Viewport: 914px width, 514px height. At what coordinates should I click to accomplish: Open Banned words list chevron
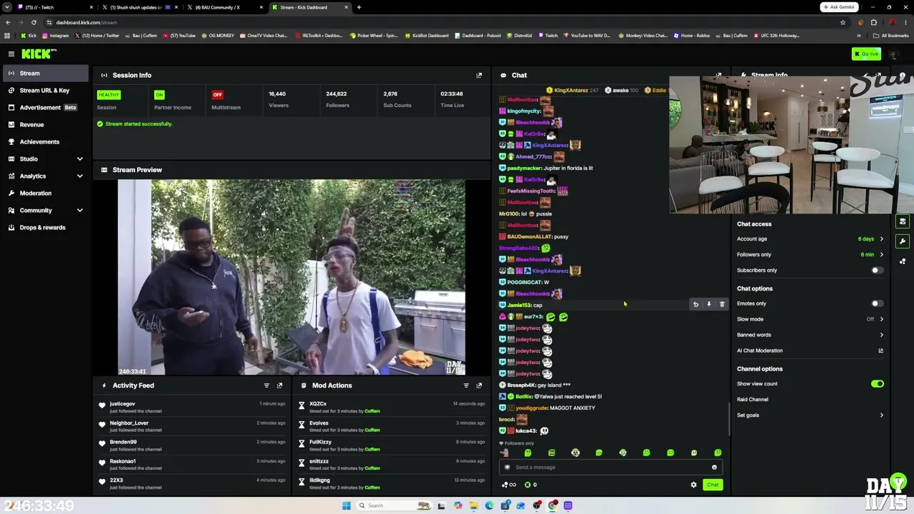[881, 335]
